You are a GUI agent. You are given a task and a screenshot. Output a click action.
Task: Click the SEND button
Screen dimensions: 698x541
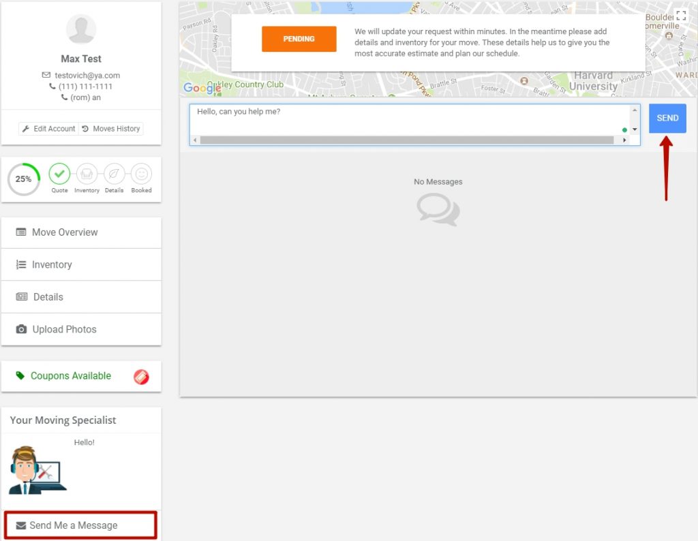coord(667,117)
